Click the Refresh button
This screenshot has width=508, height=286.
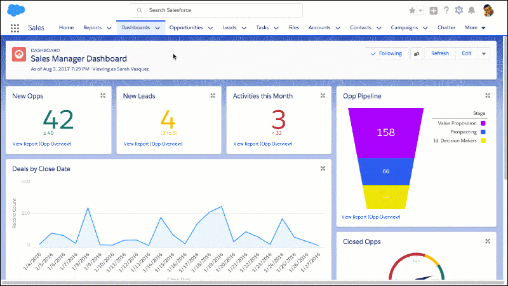point(439,53)
